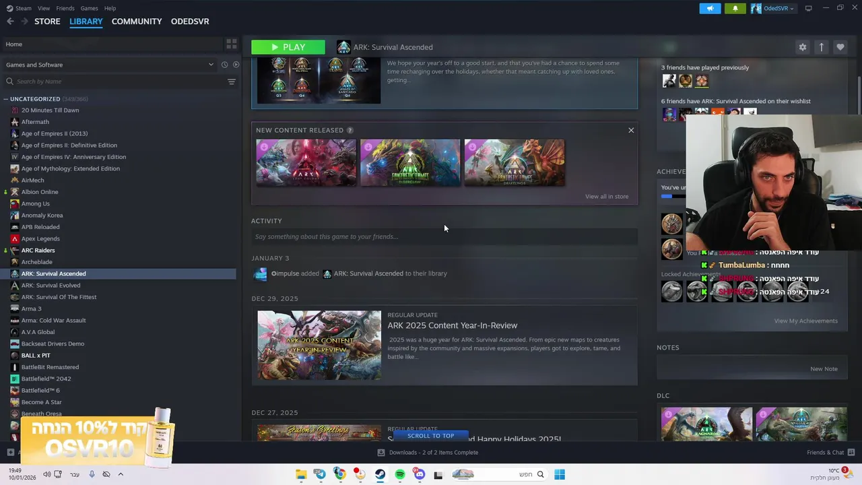This screenshot has height=485, width=862.
Task: Focus the activity comment input box
Action: [x=444, y=236]
